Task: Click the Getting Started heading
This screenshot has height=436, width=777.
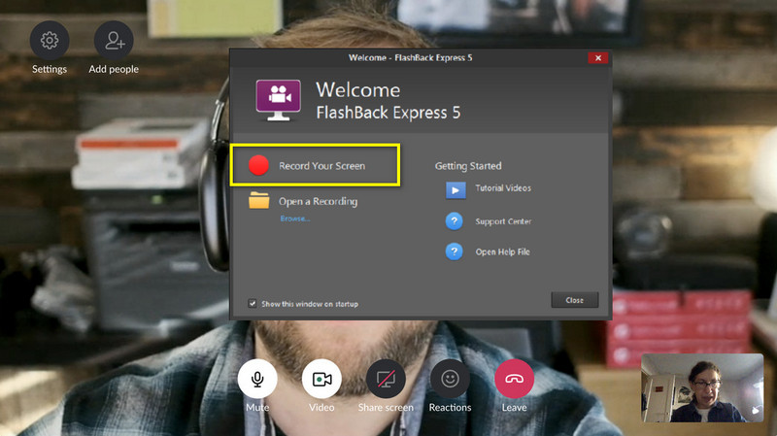Action: pyautogui.click(x=468, y=166)
